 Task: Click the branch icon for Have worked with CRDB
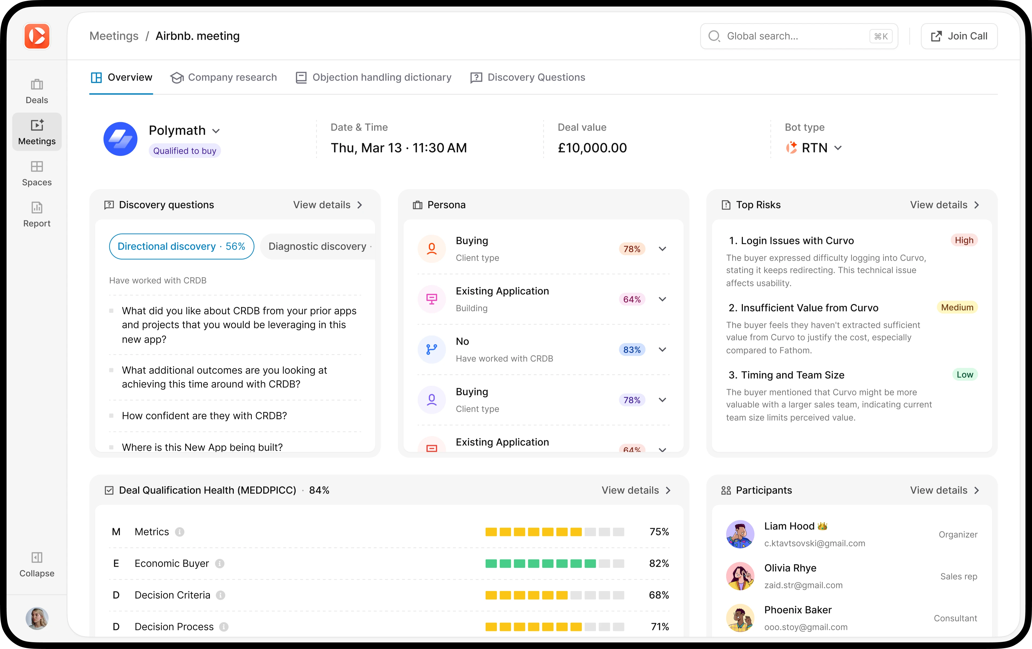[432, 349]
